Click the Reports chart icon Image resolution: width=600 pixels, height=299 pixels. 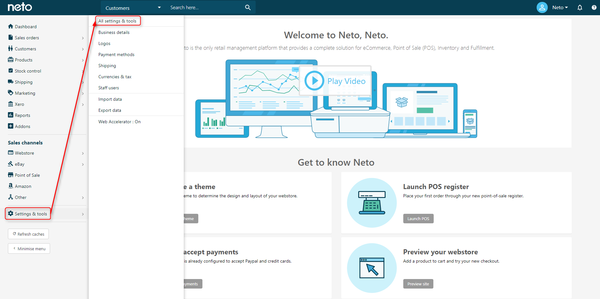[10, 115]
